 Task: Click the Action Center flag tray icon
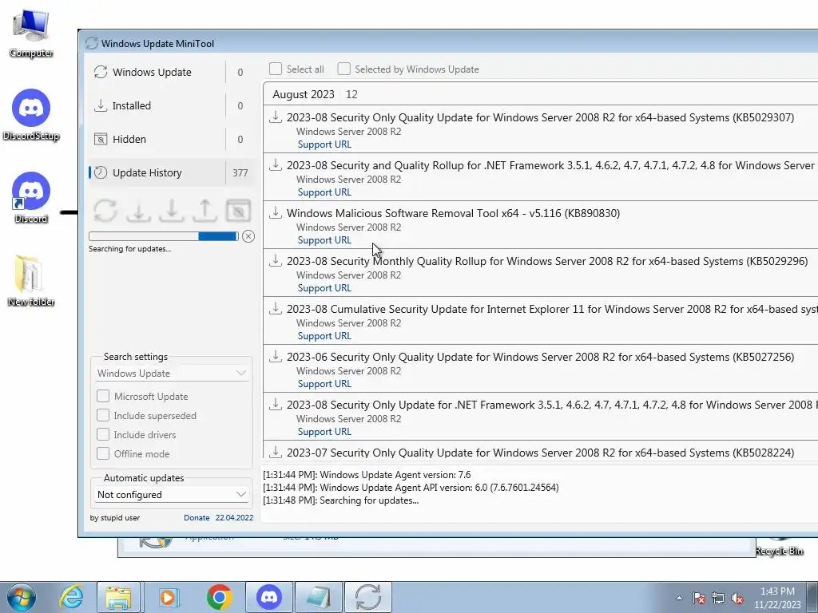tap(699, 598)
